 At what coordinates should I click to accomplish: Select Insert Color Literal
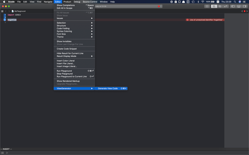[74, 61]
